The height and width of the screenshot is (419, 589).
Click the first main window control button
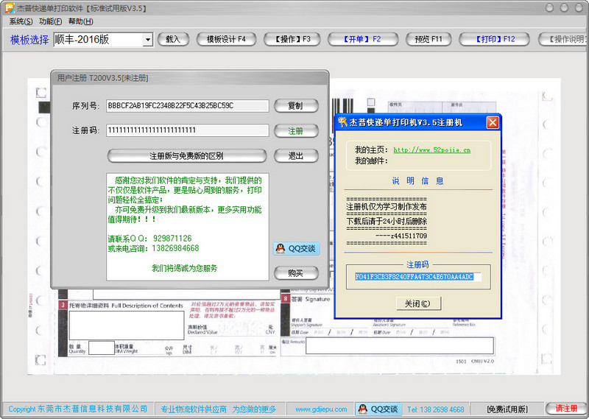[x=549, y=7]
